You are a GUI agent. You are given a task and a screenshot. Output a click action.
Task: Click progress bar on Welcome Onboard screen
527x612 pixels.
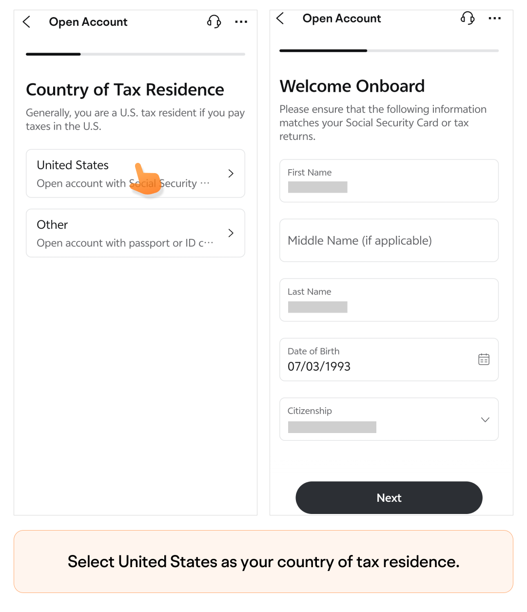click(x=389, y=51)
